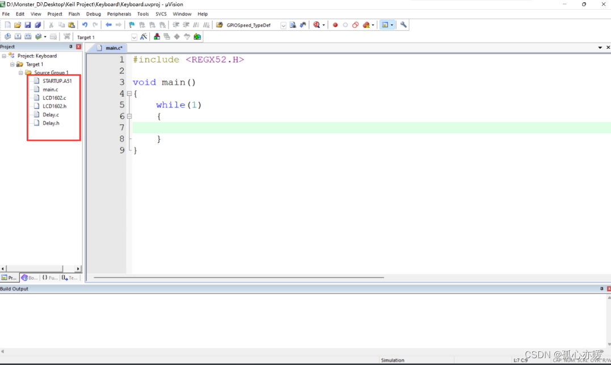
Task: Click the Kill All Breakpoints icon
Action: pyautogui.click(x=366, y=25)
